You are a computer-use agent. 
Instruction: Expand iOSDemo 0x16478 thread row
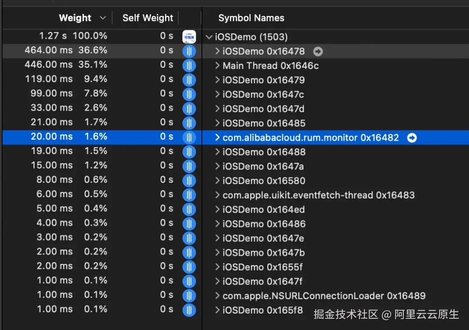tap(217, 51)
